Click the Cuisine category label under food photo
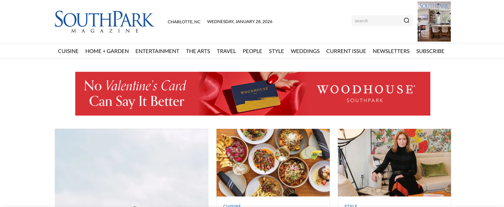The height and width of the screenshot is (207, 504). point(232,206)
